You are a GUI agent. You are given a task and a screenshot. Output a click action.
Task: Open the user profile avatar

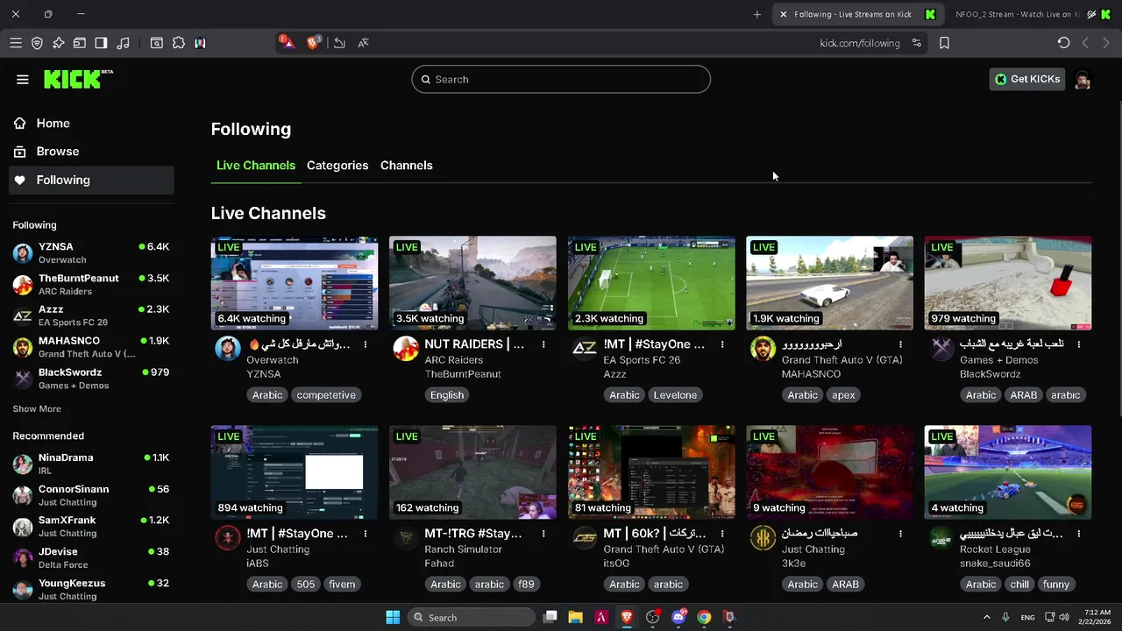1083,80
